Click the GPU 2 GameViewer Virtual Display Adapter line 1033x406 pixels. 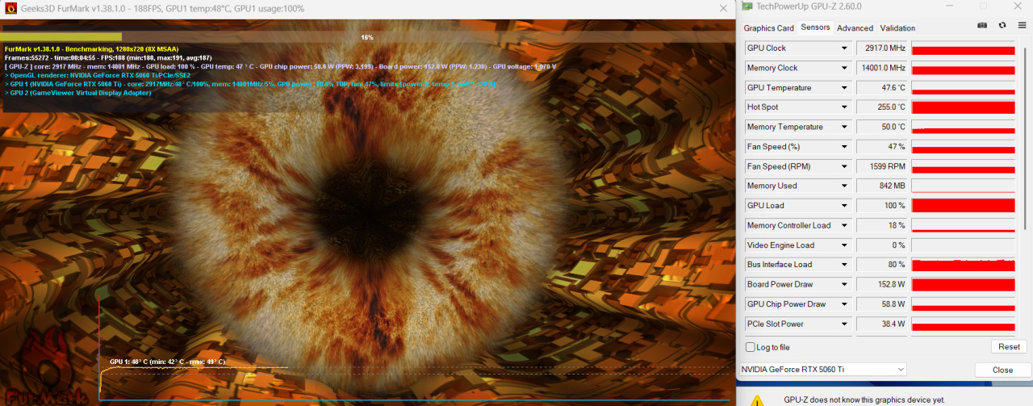tap(77, 93)
